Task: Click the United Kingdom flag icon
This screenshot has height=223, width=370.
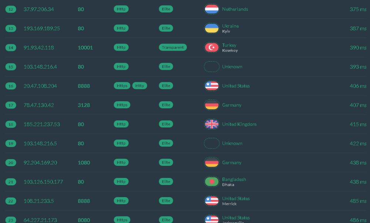Action: pyautogui.click(x=212, y=124)
